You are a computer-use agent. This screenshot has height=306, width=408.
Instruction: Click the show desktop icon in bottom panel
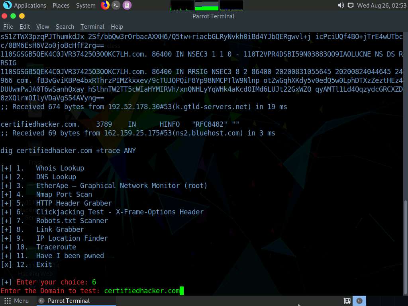[347, 301]
